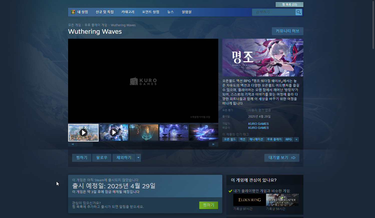
Task: Select the 애니메이션 tag
Action: click(256, 139)
